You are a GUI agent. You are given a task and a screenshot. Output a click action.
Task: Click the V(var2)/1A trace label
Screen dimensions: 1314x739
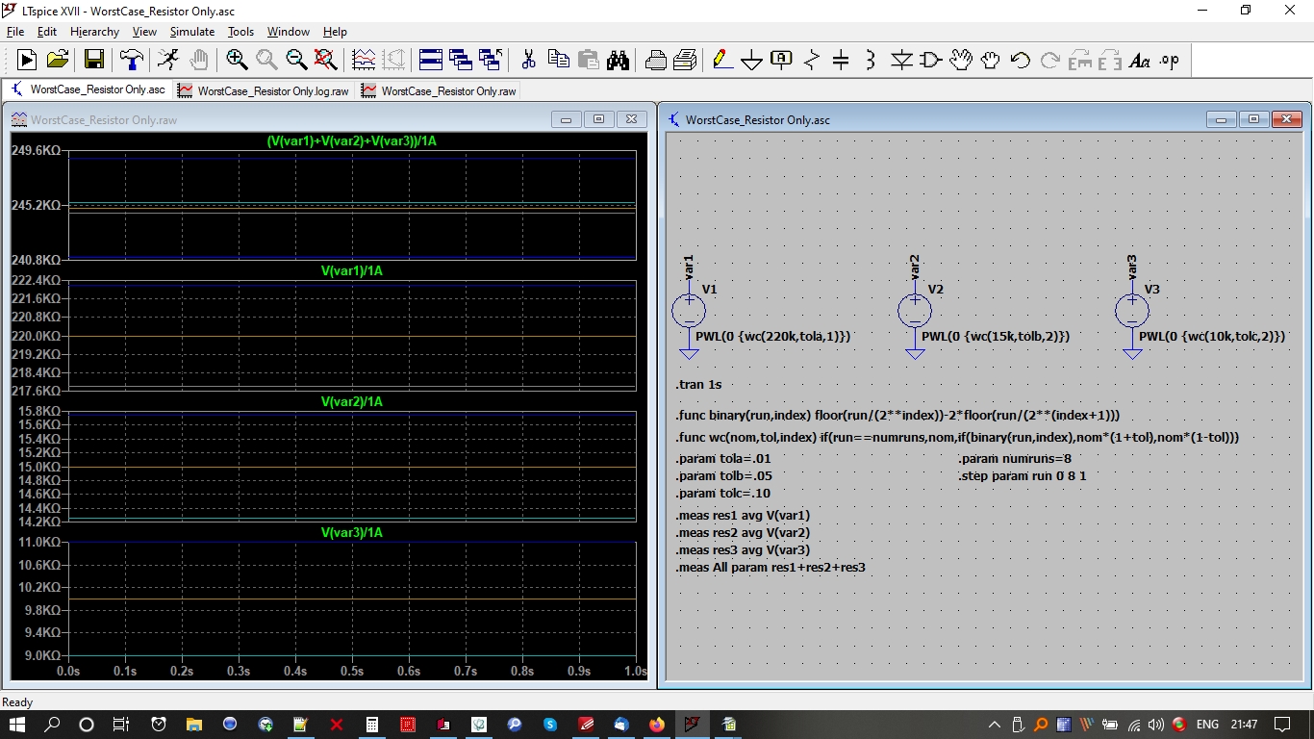[x=352, y=401]
